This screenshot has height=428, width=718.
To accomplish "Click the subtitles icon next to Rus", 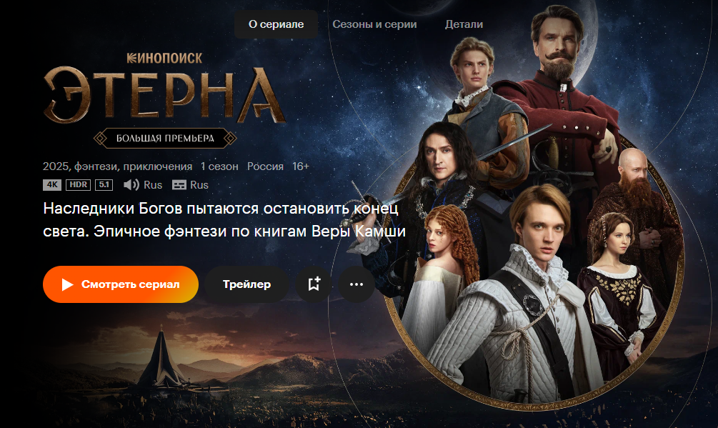I will point(179,185).
